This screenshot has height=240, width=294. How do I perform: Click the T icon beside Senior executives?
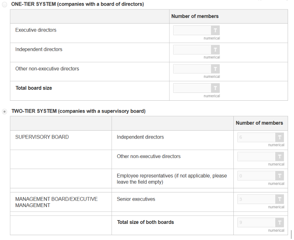280,199
